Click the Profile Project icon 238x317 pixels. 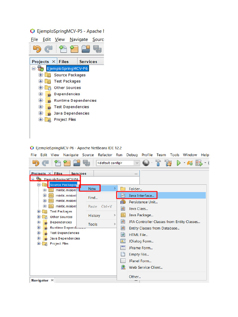click(x=199, y=163)
